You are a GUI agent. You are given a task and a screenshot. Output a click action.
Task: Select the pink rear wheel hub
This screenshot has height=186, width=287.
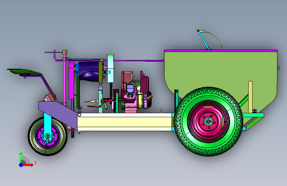click(208, 121)
